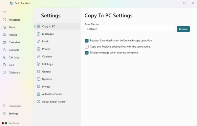Open Call Logs in the main sidebar

coord(14,57)
